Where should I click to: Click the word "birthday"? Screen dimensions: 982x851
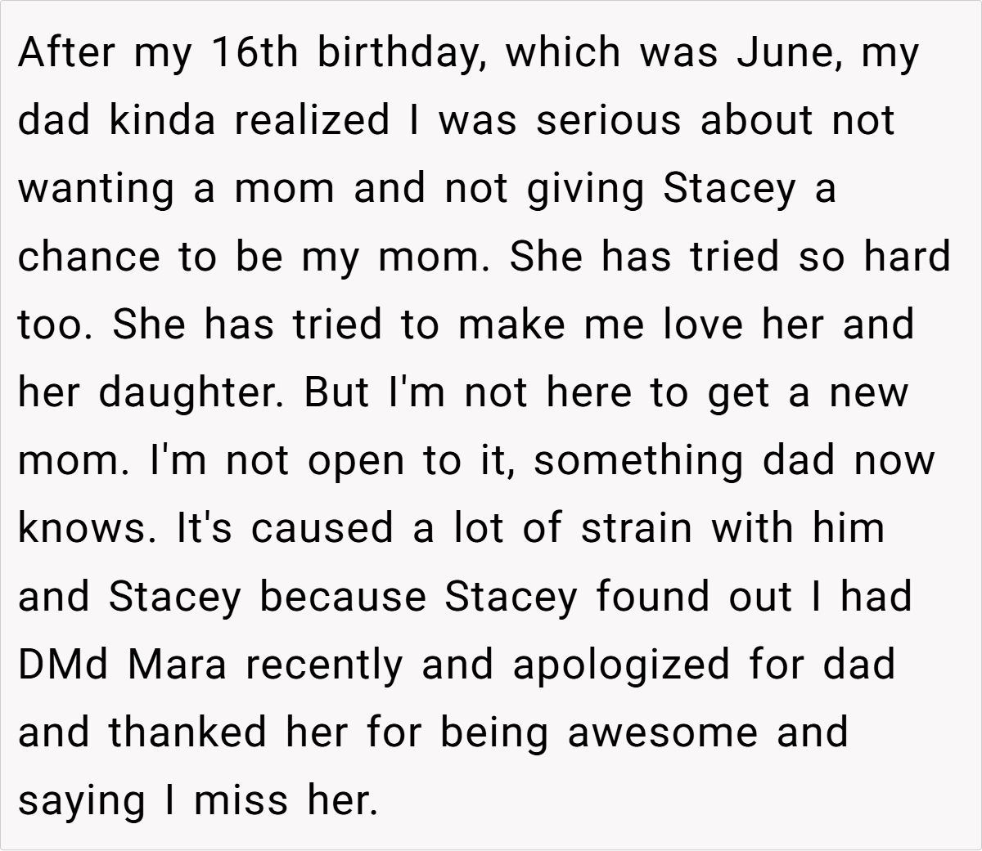pyautogui.click(x=400, y=53)
